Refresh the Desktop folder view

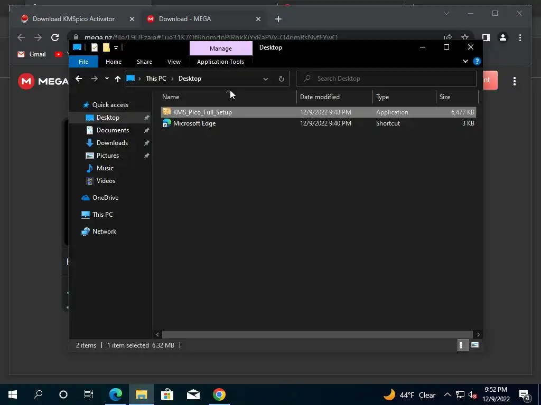tap(282, 79)
